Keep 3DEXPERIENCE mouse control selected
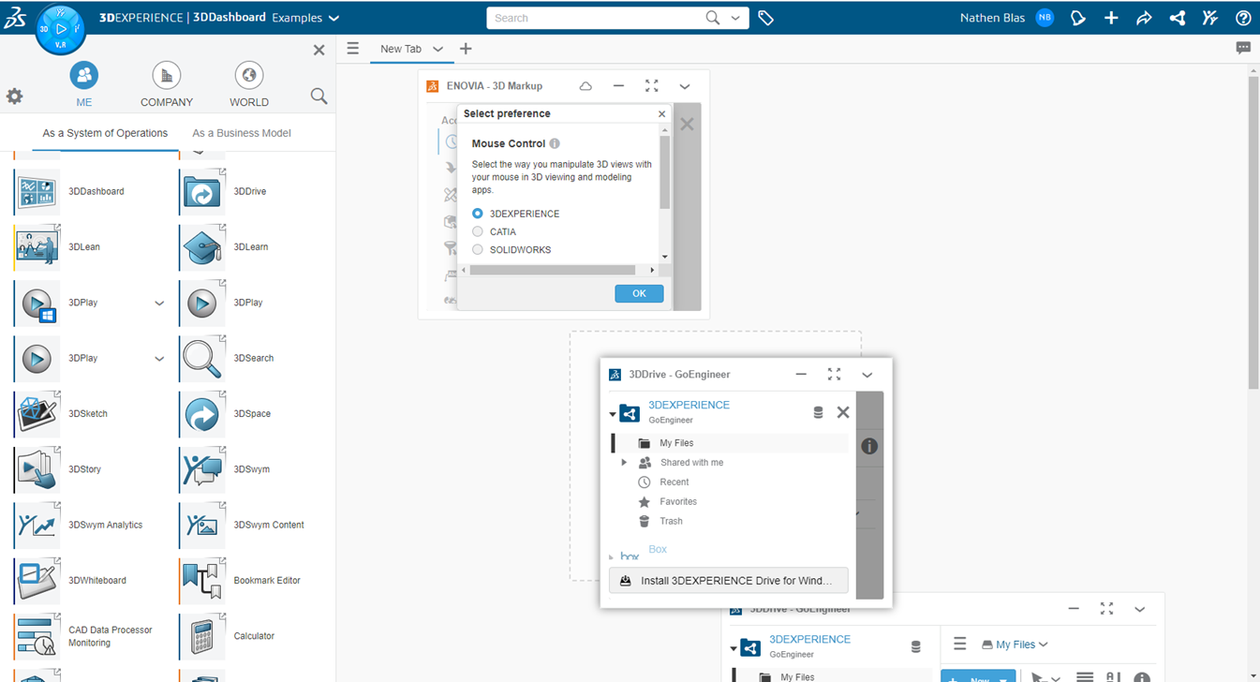 [x=478, y=213]
